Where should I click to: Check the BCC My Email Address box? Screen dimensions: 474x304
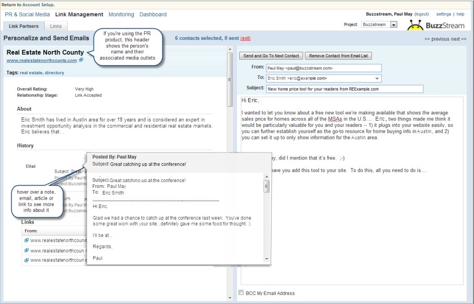[x=241, y=292]
